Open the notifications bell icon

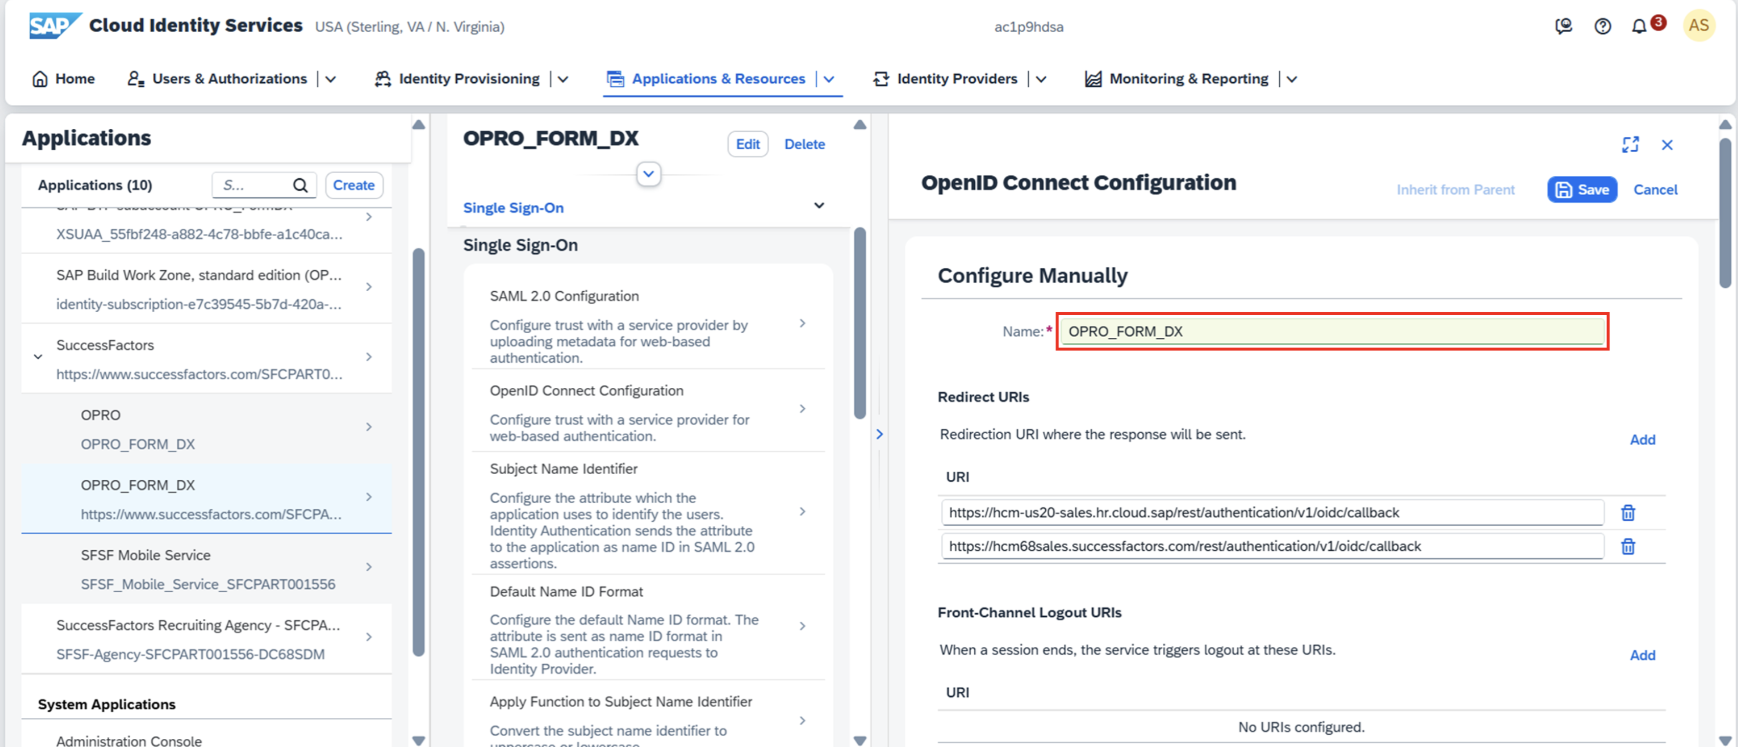[x=1639, y=27]
